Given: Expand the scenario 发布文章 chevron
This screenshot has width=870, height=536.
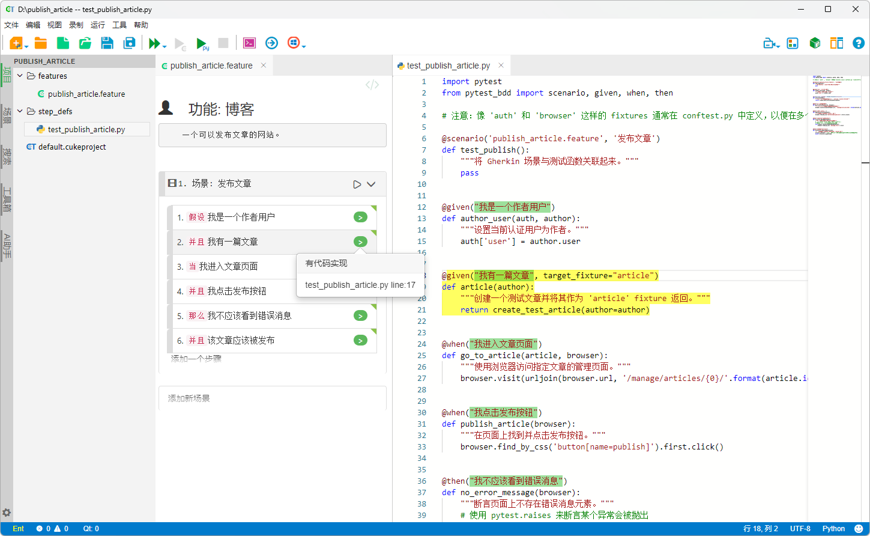Looking at the screenshot, I should point(370,184).
